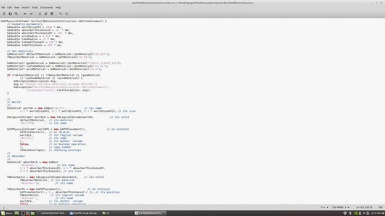Click the Find magnifier icon
Screen dimensions: 385x216
click(60, 14)
